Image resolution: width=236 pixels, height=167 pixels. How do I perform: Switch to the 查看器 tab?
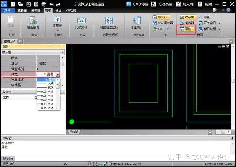click(22, 10)
